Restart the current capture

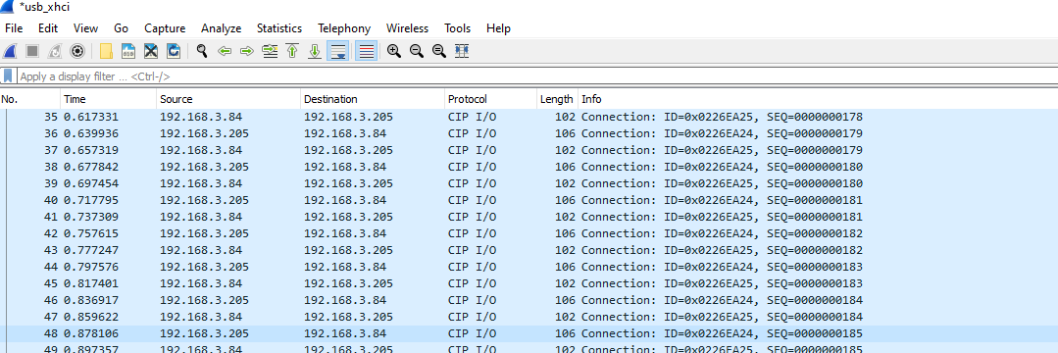[x=55, y=51]
